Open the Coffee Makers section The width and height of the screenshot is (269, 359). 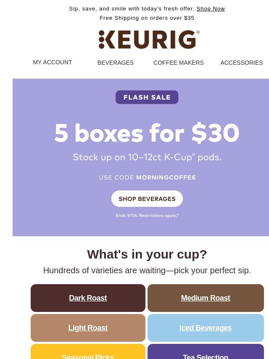[178, 63]
